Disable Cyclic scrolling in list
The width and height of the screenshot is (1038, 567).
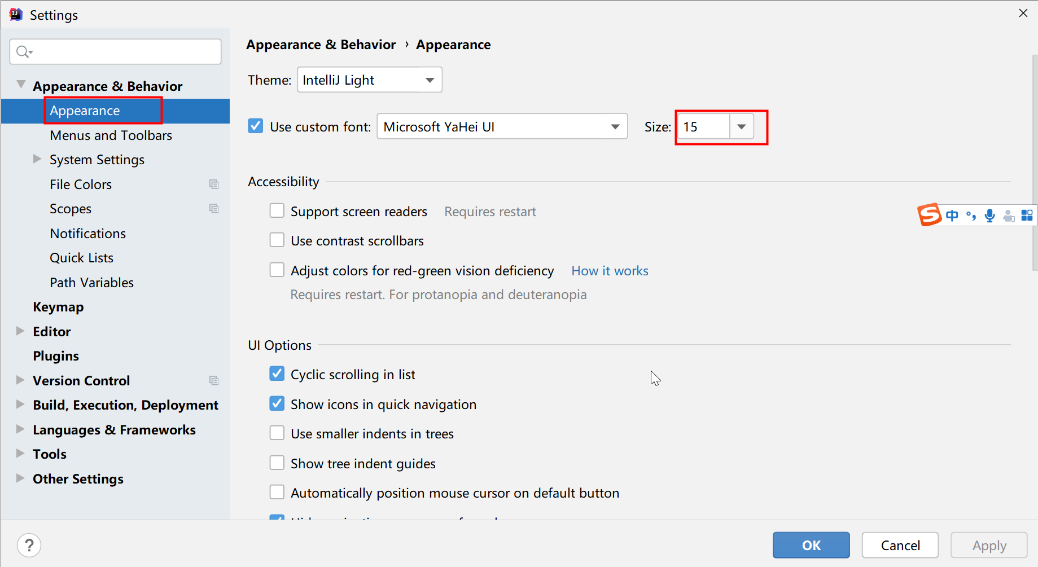pyautogui.click(x=277, y=374)
